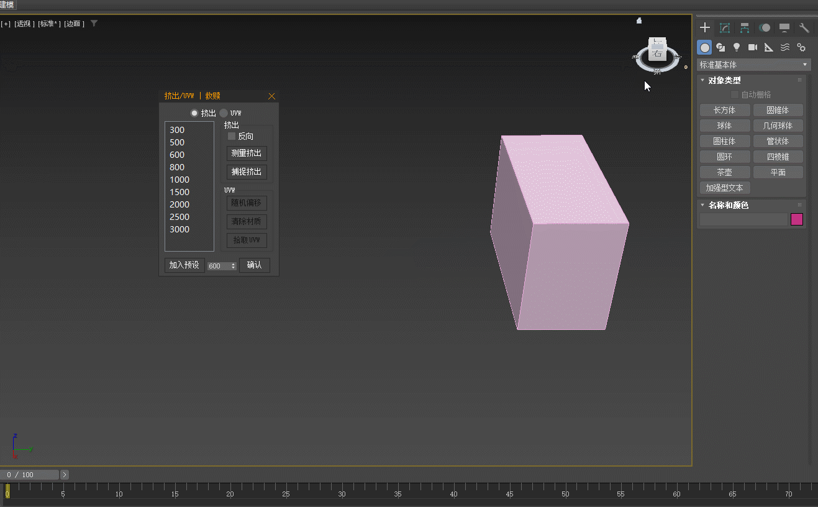The image size is (818, 507).
Task: Open the Utilities wrench panel
Action: (804, 28)
